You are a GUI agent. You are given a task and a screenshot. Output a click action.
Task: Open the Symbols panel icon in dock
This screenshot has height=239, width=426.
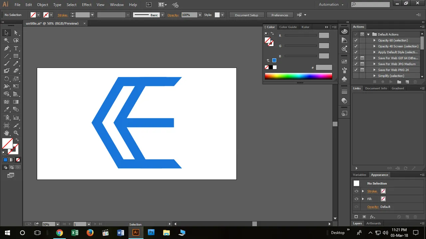point(344,79)
